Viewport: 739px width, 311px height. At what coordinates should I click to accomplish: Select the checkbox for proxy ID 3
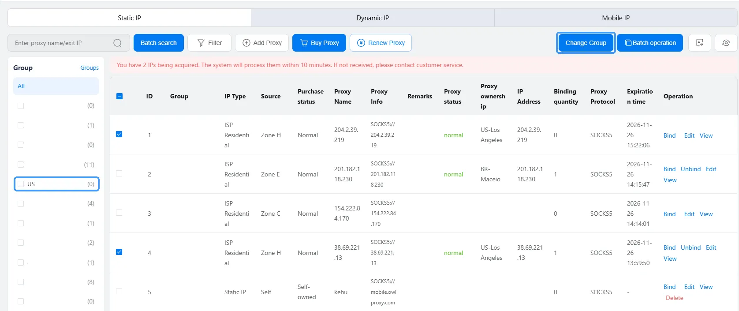[x=119, y=213]
